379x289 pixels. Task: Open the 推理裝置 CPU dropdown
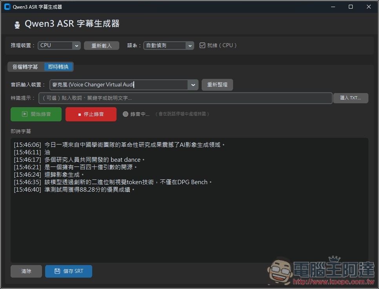(x=59, y=46)
